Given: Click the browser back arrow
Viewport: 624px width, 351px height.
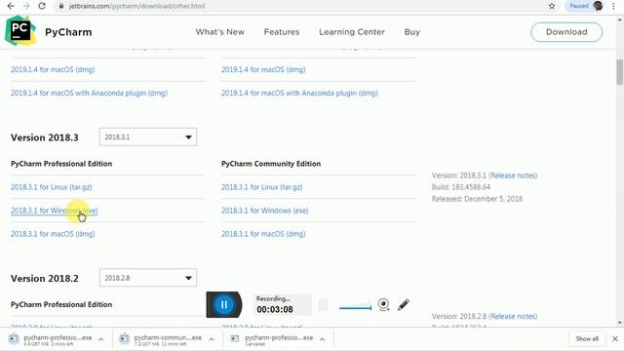Looking at the screenshot, I should point(11,6).
